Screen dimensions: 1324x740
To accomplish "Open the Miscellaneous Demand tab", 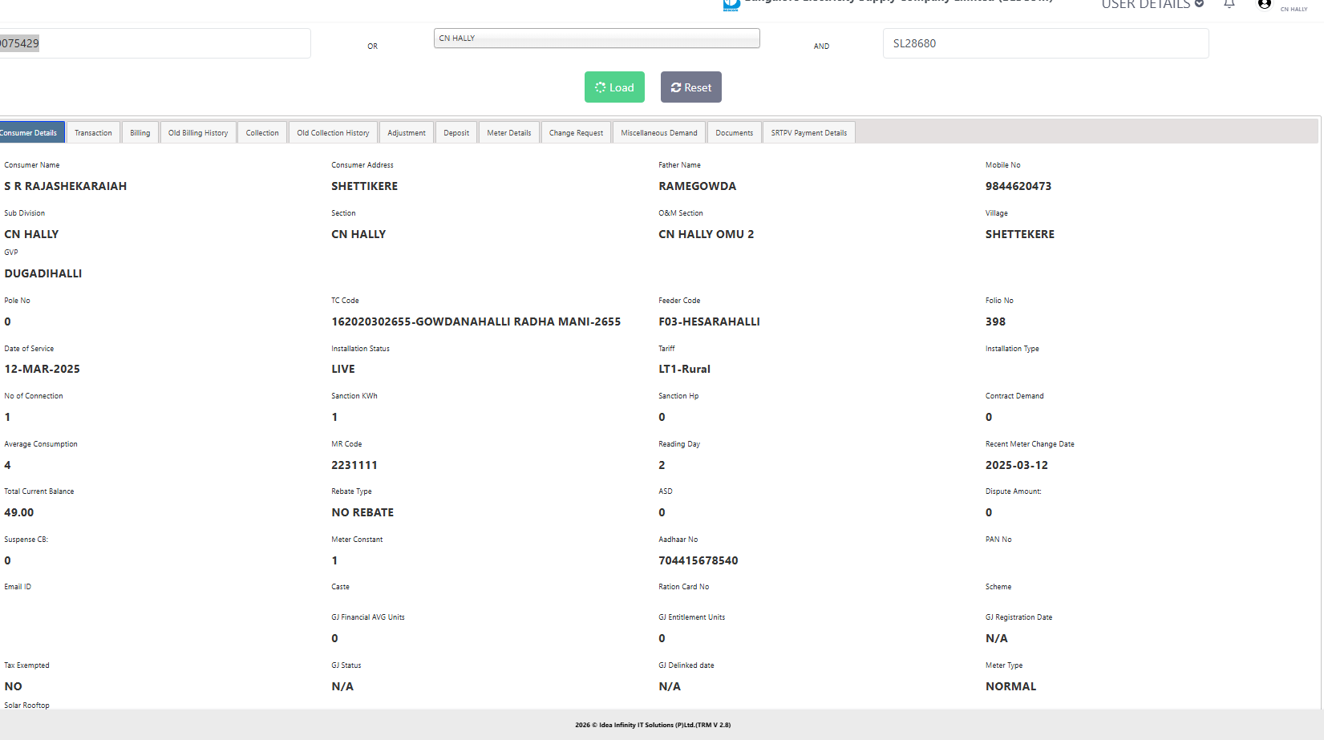I will pyautogui.click(x=659, y=133).
